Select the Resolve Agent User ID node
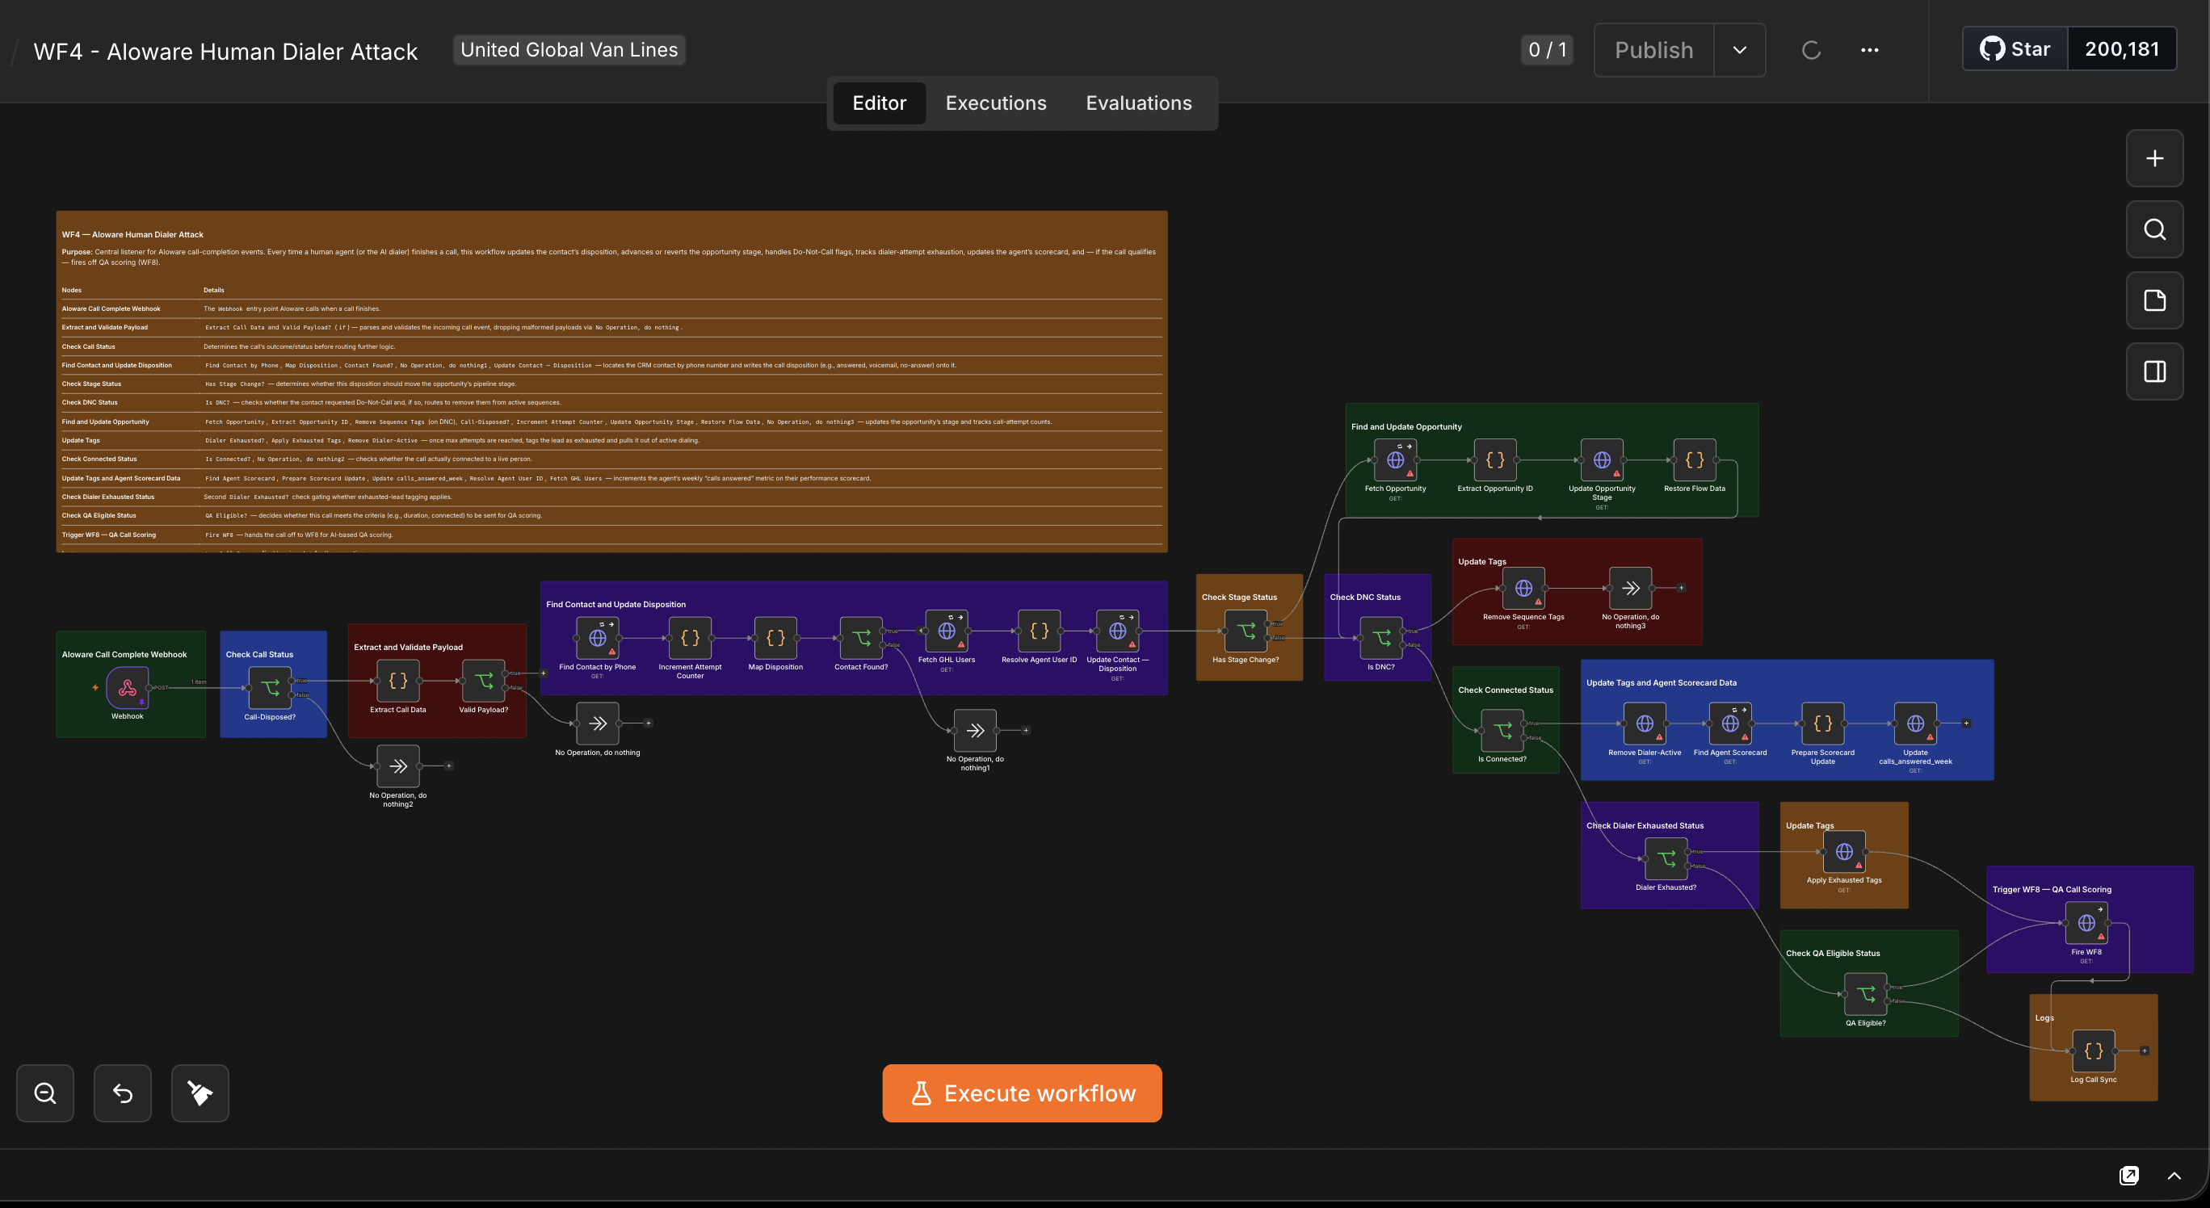The width and height of the screenshot is (2210, 1208). point(1039,631)
